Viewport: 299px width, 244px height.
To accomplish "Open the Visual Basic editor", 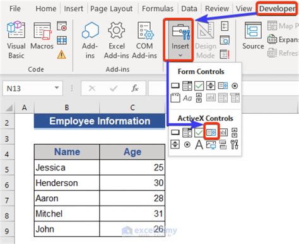I will [16, 40].
